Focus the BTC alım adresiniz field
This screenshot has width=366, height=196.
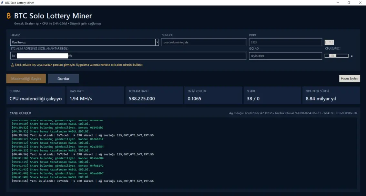(x=128, y=56)
